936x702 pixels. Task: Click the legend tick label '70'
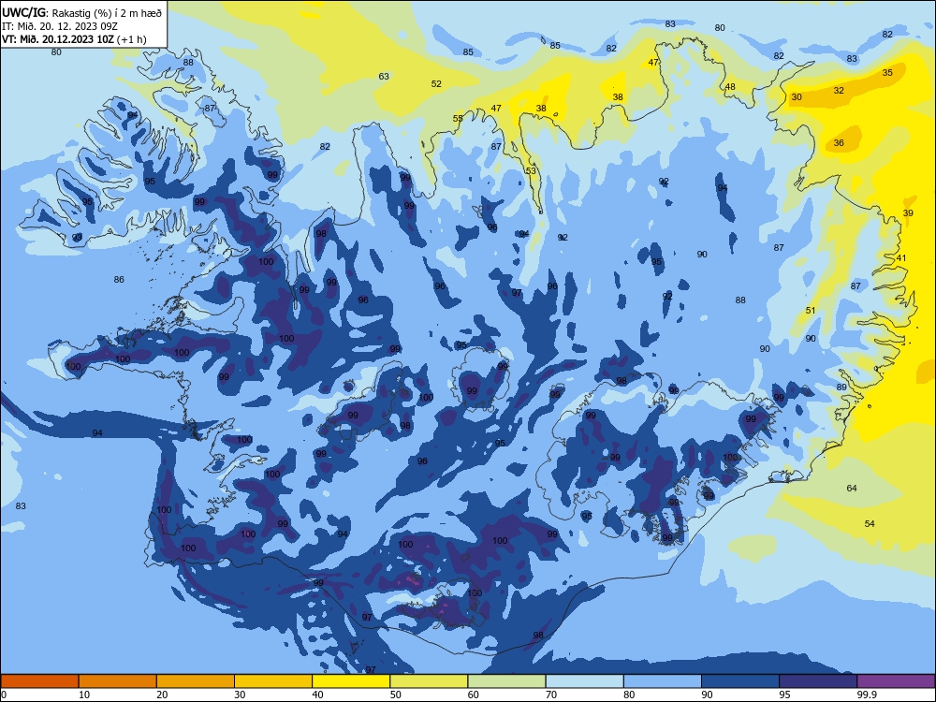tap(551, 695)
